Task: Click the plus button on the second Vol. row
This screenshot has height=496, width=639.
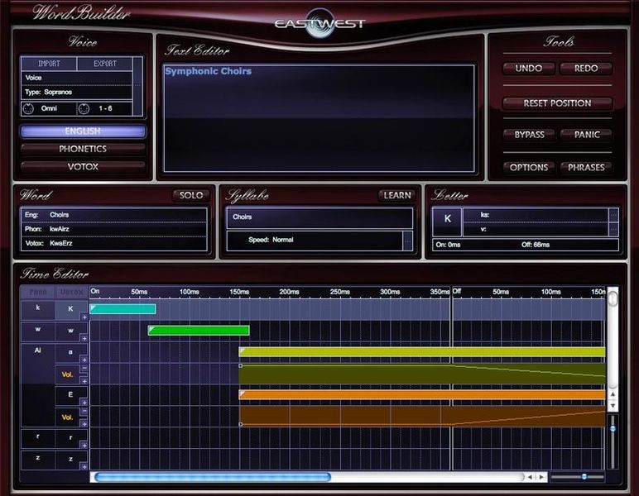Action: (84, 424)
